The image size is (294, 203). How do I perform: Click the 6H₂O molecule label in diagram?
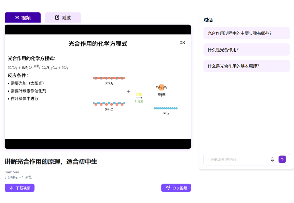(x=109, y=110)
